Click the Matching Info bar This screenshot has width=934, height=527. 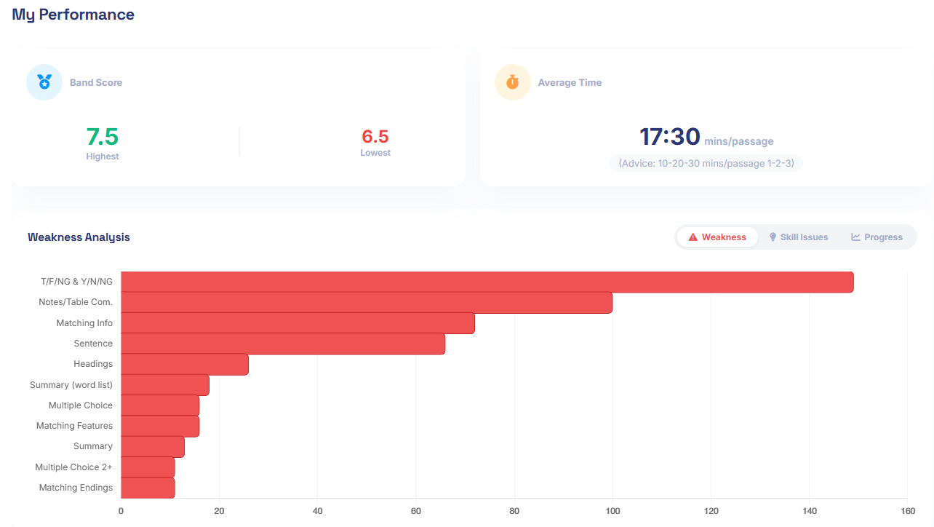[298, 323]
